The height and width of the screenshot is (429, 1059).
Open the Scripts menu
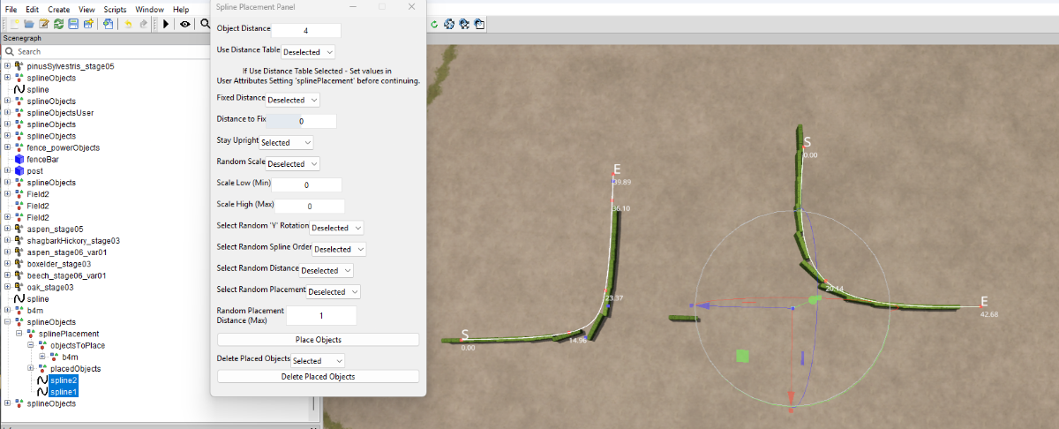(115, 9)
